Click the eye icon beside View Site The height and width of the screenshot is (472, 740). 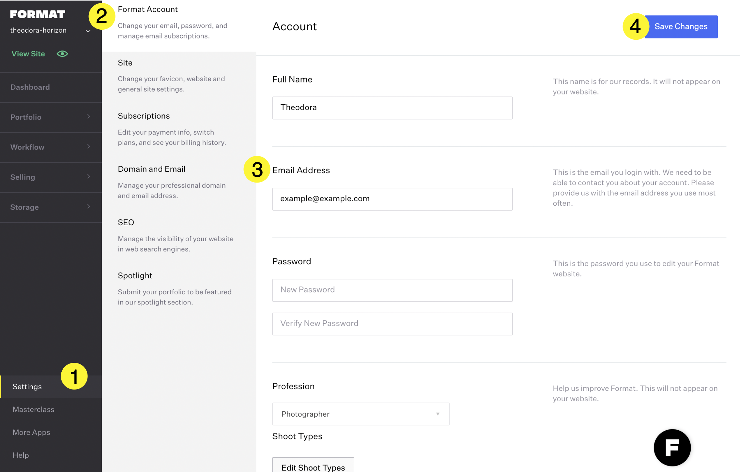click(62, 54)
